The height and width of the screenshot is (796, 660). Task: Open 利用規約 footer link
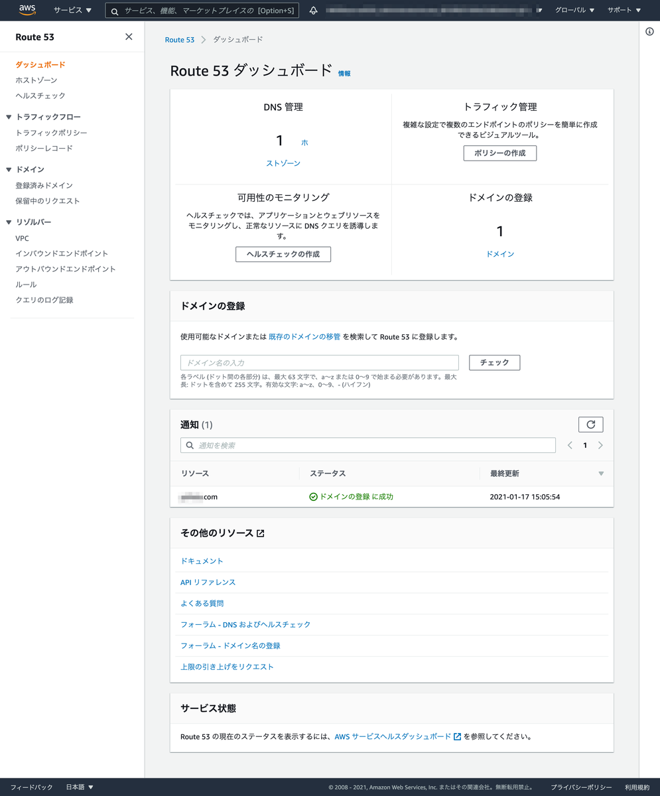[x=637, y=787]
